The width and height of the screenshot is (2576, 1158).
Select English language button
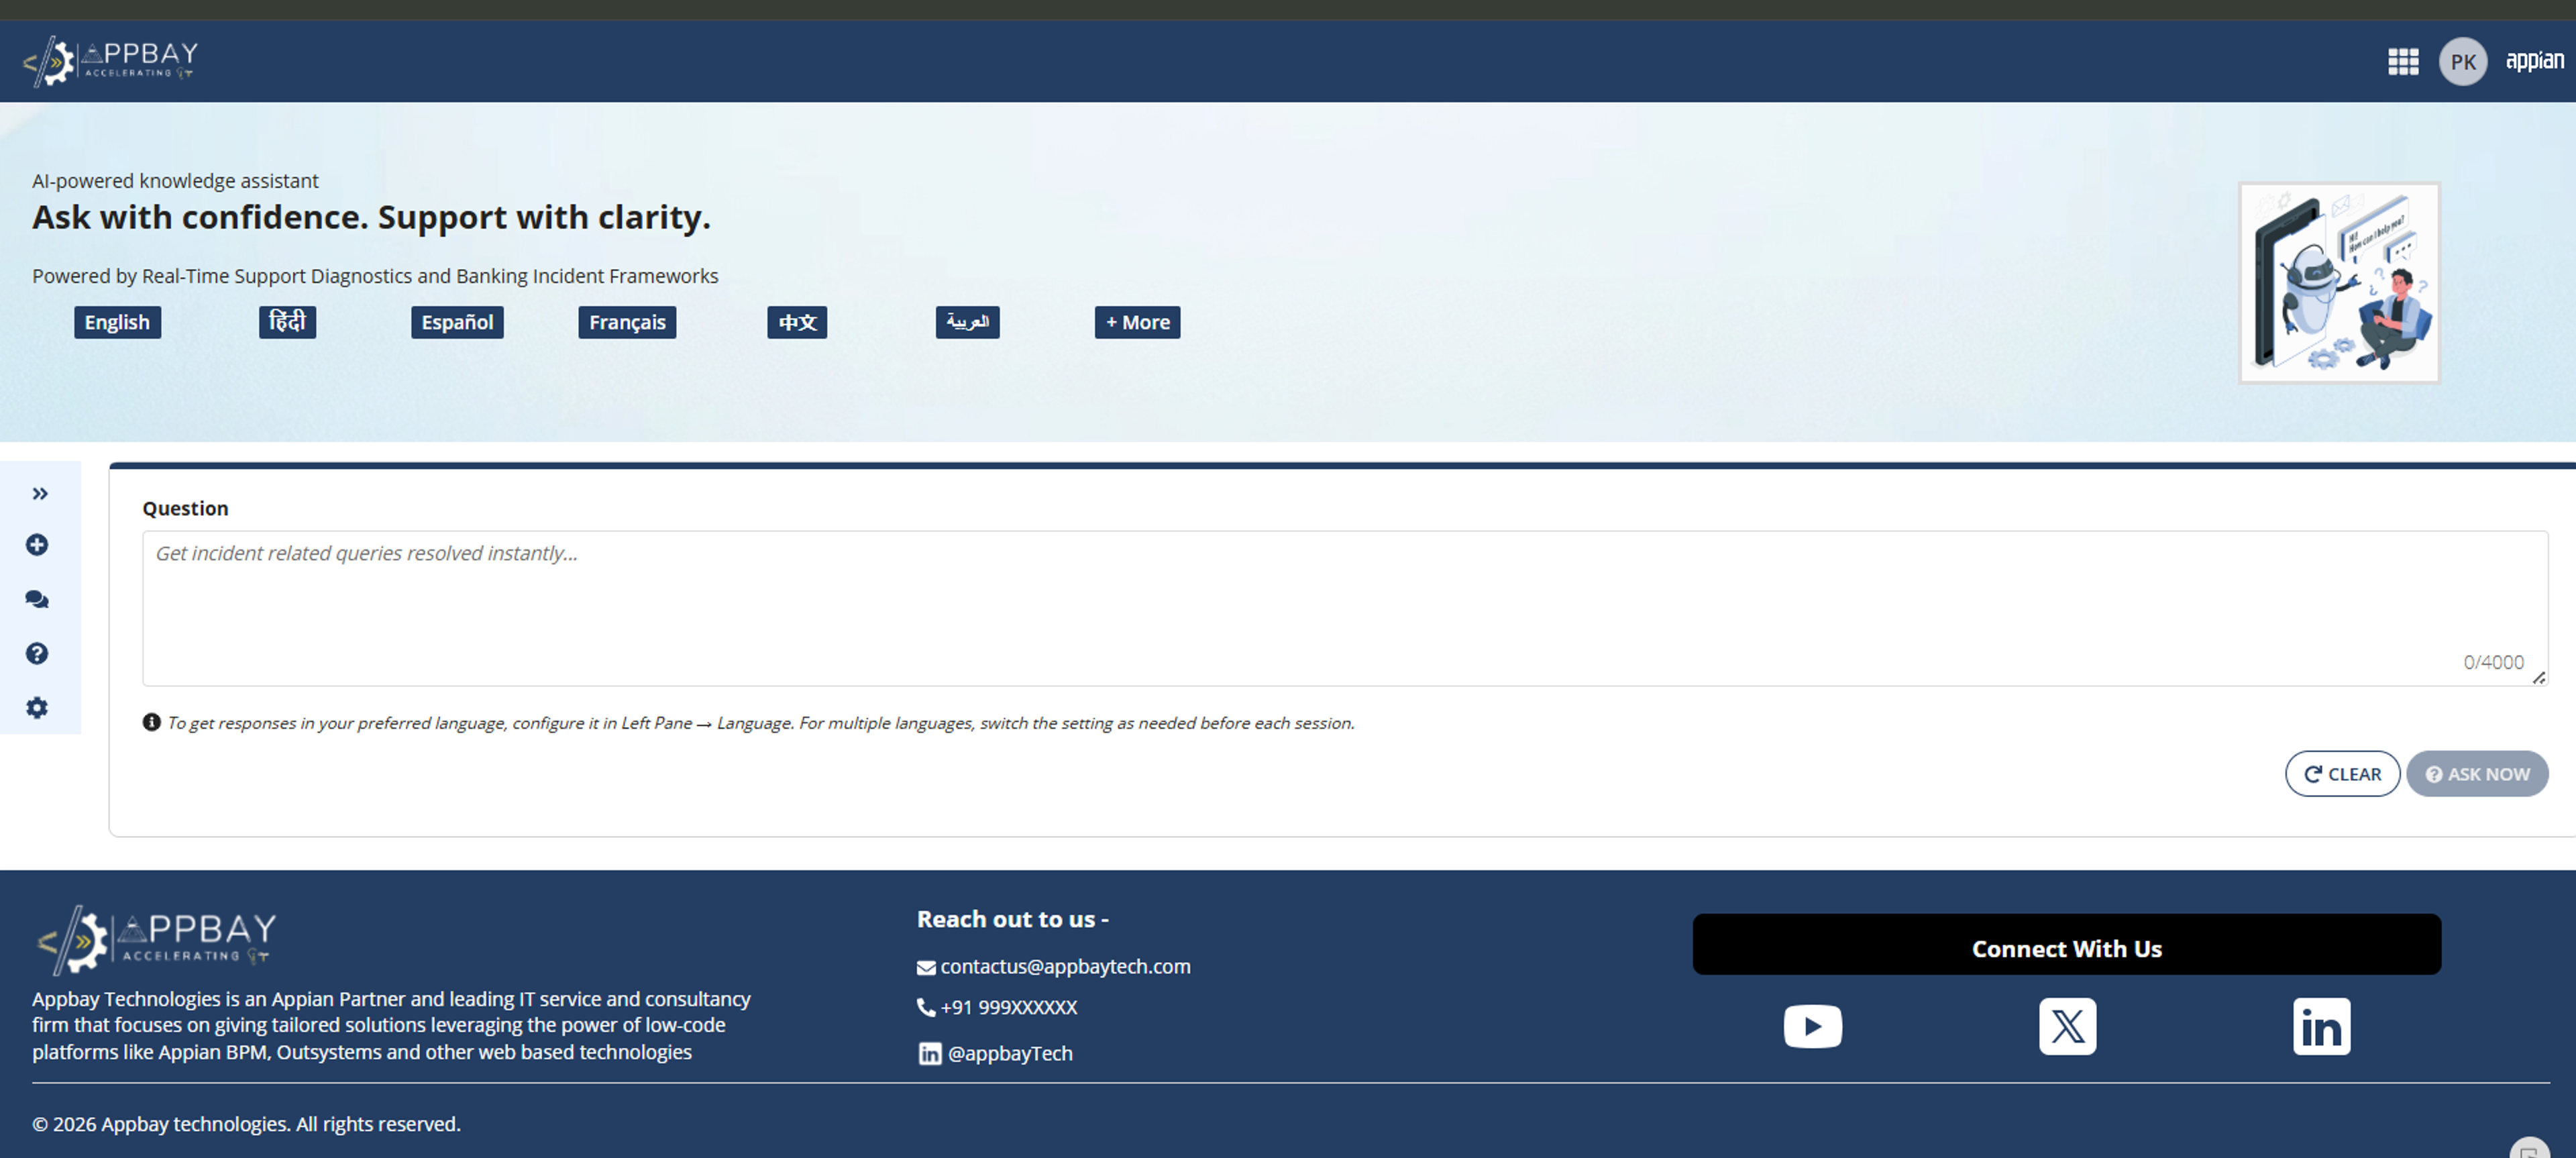[117, 322]
